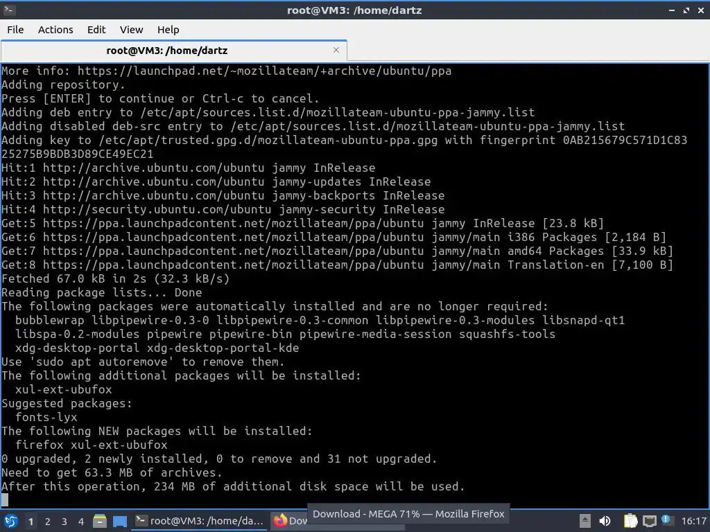Click the 'Hit:4 http://security.ubuntu.com' line

point(223,209)
